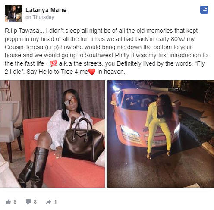Image resolution: width=214 pixels, height=210 pixels.
Task: Share the post using arrow icon
Action: point(49,202)
